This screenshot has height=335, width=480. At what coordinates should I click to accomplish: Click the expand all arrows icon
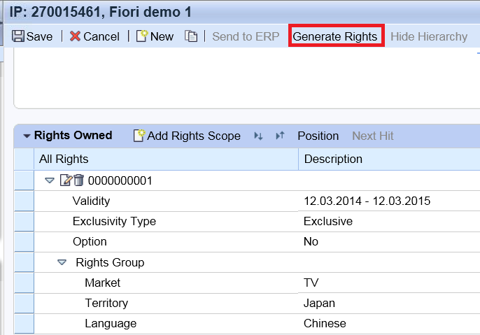pos(258,136)
